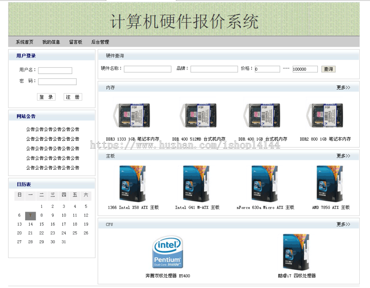
Task: Open 更多>> in the 主板 section
Action: (343, 156)
